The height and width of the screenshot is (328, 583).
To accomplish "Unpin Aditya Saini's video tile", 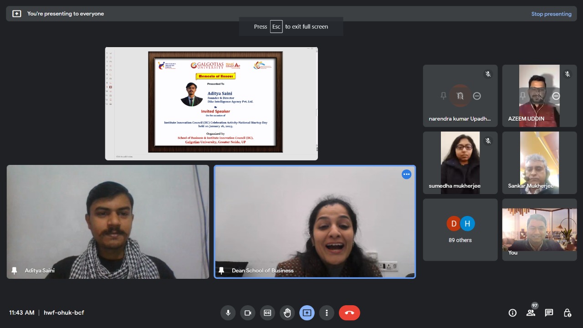I will [14, 271].
